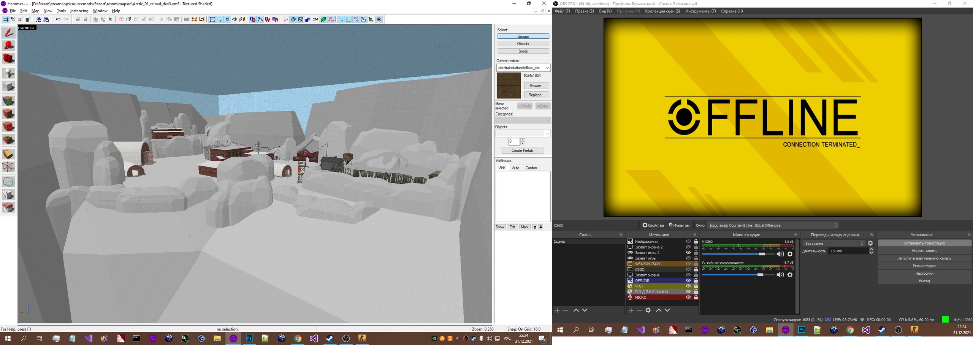The height and width of the screenshot is (345, 973).
Task: Click the Остановить трансляцию button in OBS
Action: tap(924, 243)
